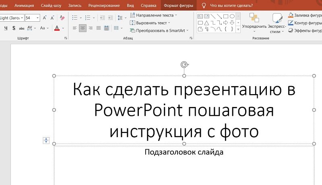This screenshot has height=185, width=322.
Task: Select the Rectangle shape
Action: tap(226, 16)
